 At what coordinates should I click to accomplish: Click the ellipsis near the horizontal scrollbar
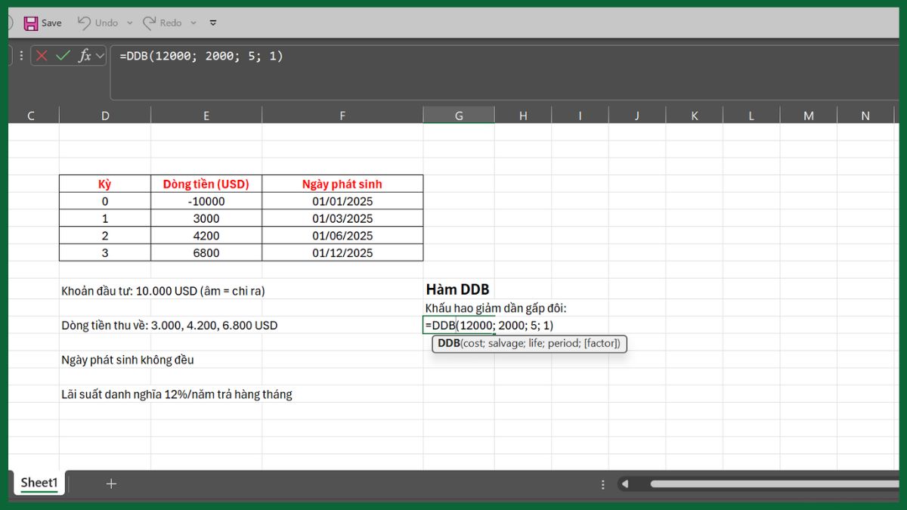pyautogui.click(x=602, y=484)
